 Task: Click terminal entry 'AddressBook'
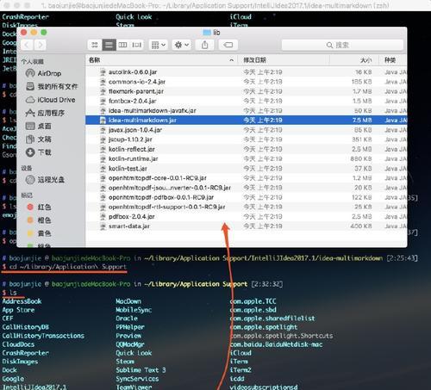pyautogui.click(x=22, y=301)
